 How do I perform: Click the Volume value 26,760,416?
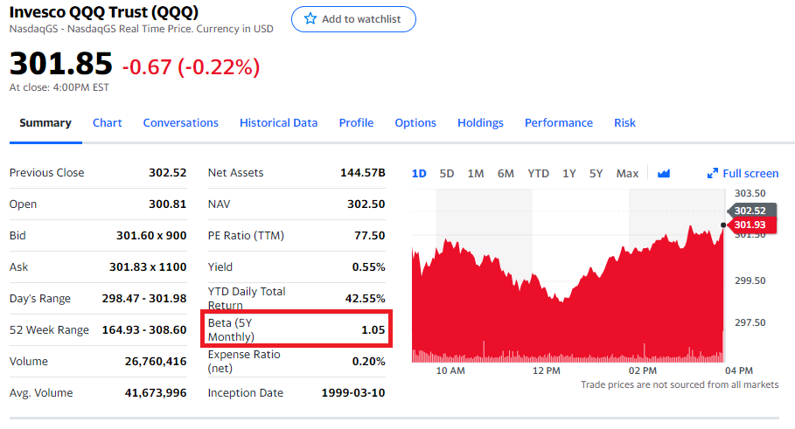coord(156,361)
